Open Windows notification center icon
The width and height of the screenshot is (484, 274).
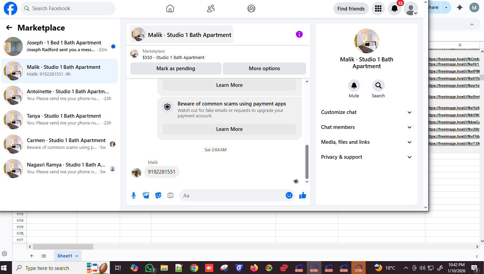(475, 268)
